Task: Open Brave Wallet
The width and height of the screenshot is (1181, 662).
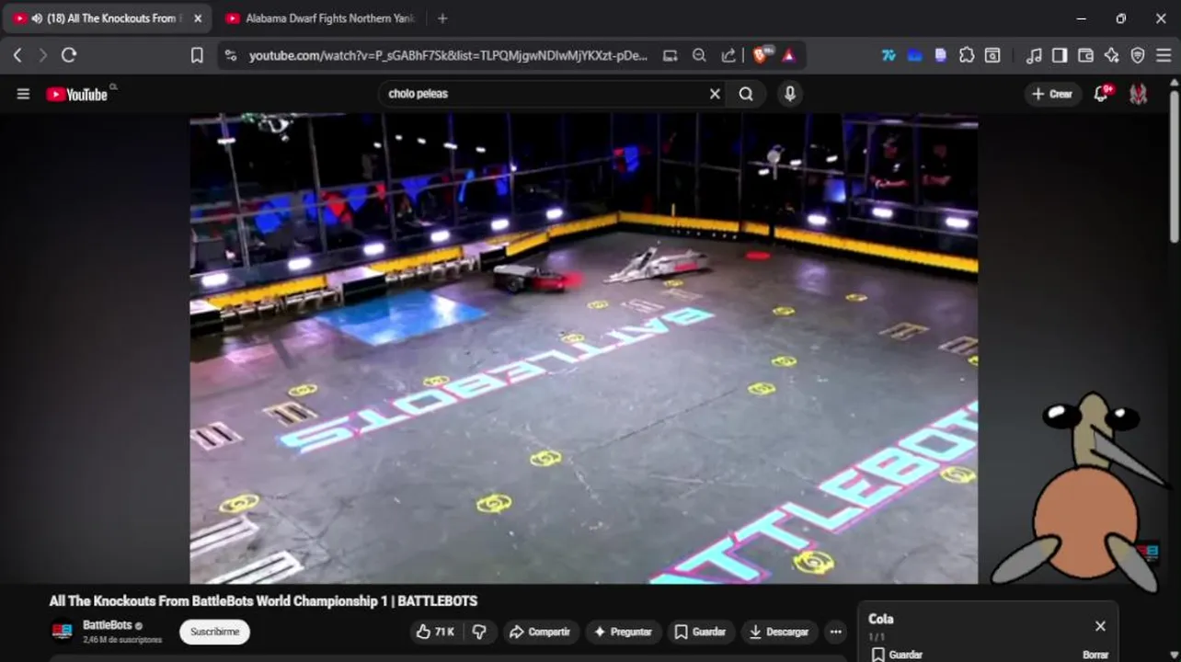Action: coord(1085,55)
